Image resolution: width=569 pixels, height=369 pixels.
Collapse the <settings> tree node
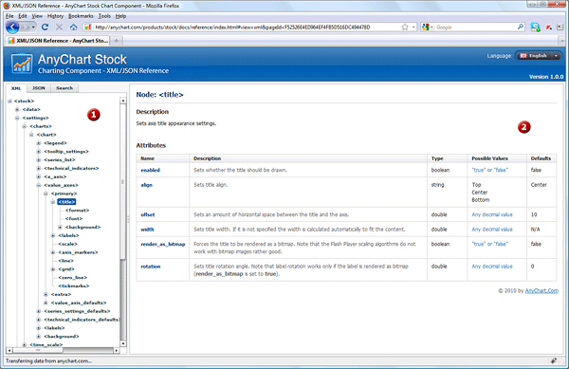(17, 118)
